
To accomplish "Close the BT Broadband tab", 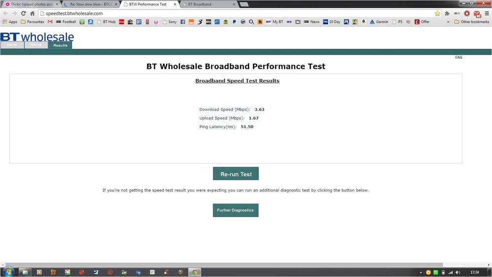I will click(234, 4).
